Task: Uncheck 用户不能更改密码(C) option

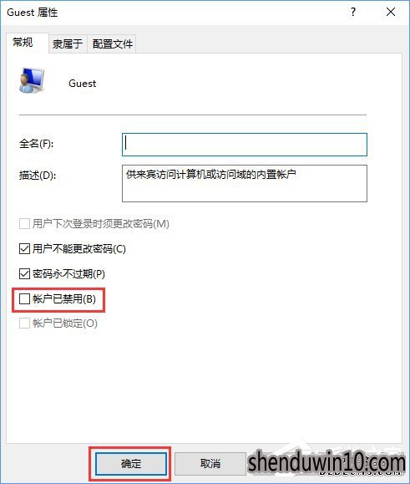Action: [x=24, y=248]
